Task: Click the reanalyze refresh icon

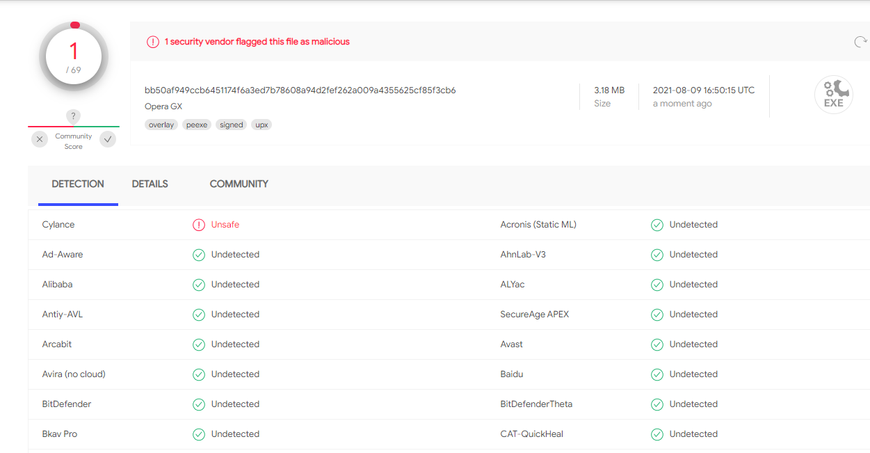Action: [860, 42]
